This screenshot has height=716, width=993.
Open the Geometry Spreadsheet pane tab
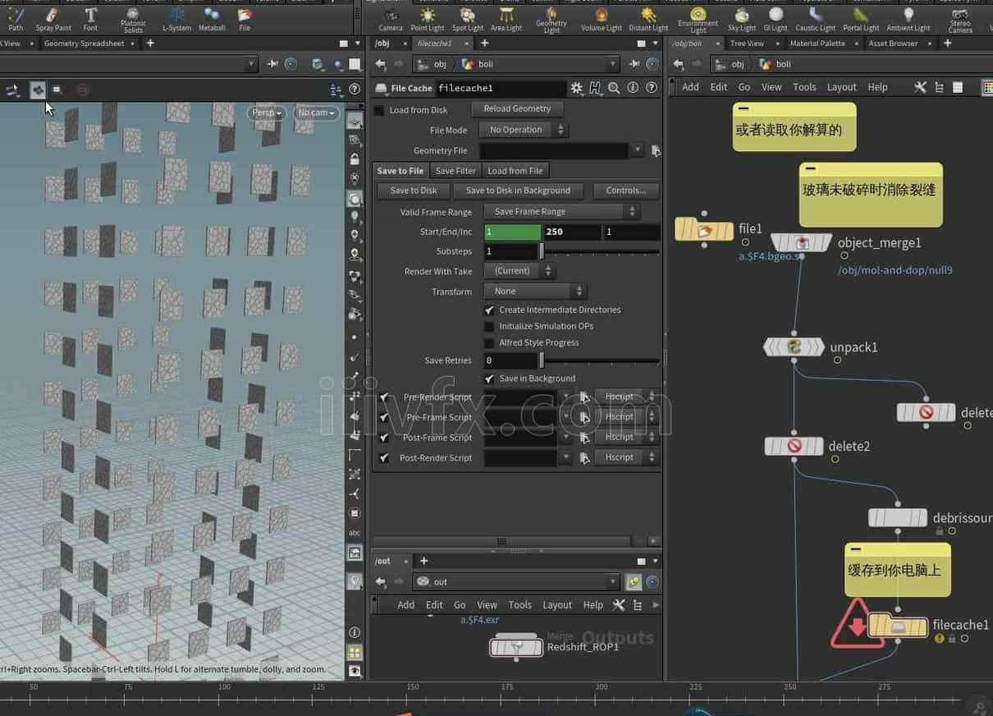tap(84, 44)
